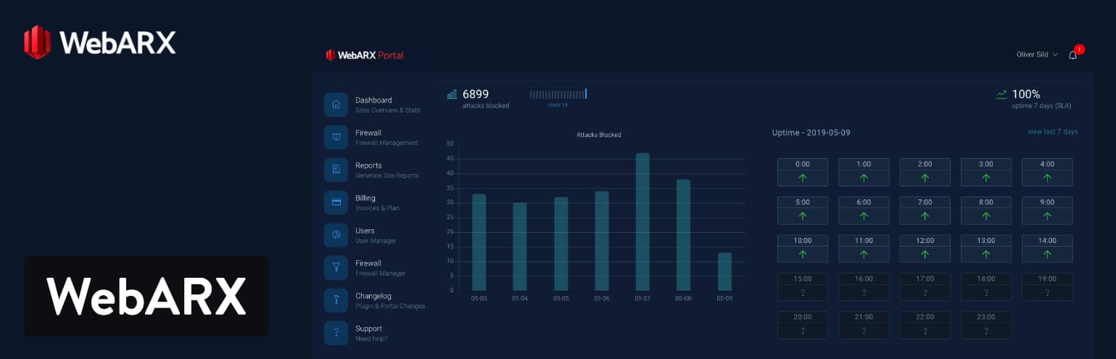
Task: Click the highlighted week bar in sparkline
Action: 586,94
